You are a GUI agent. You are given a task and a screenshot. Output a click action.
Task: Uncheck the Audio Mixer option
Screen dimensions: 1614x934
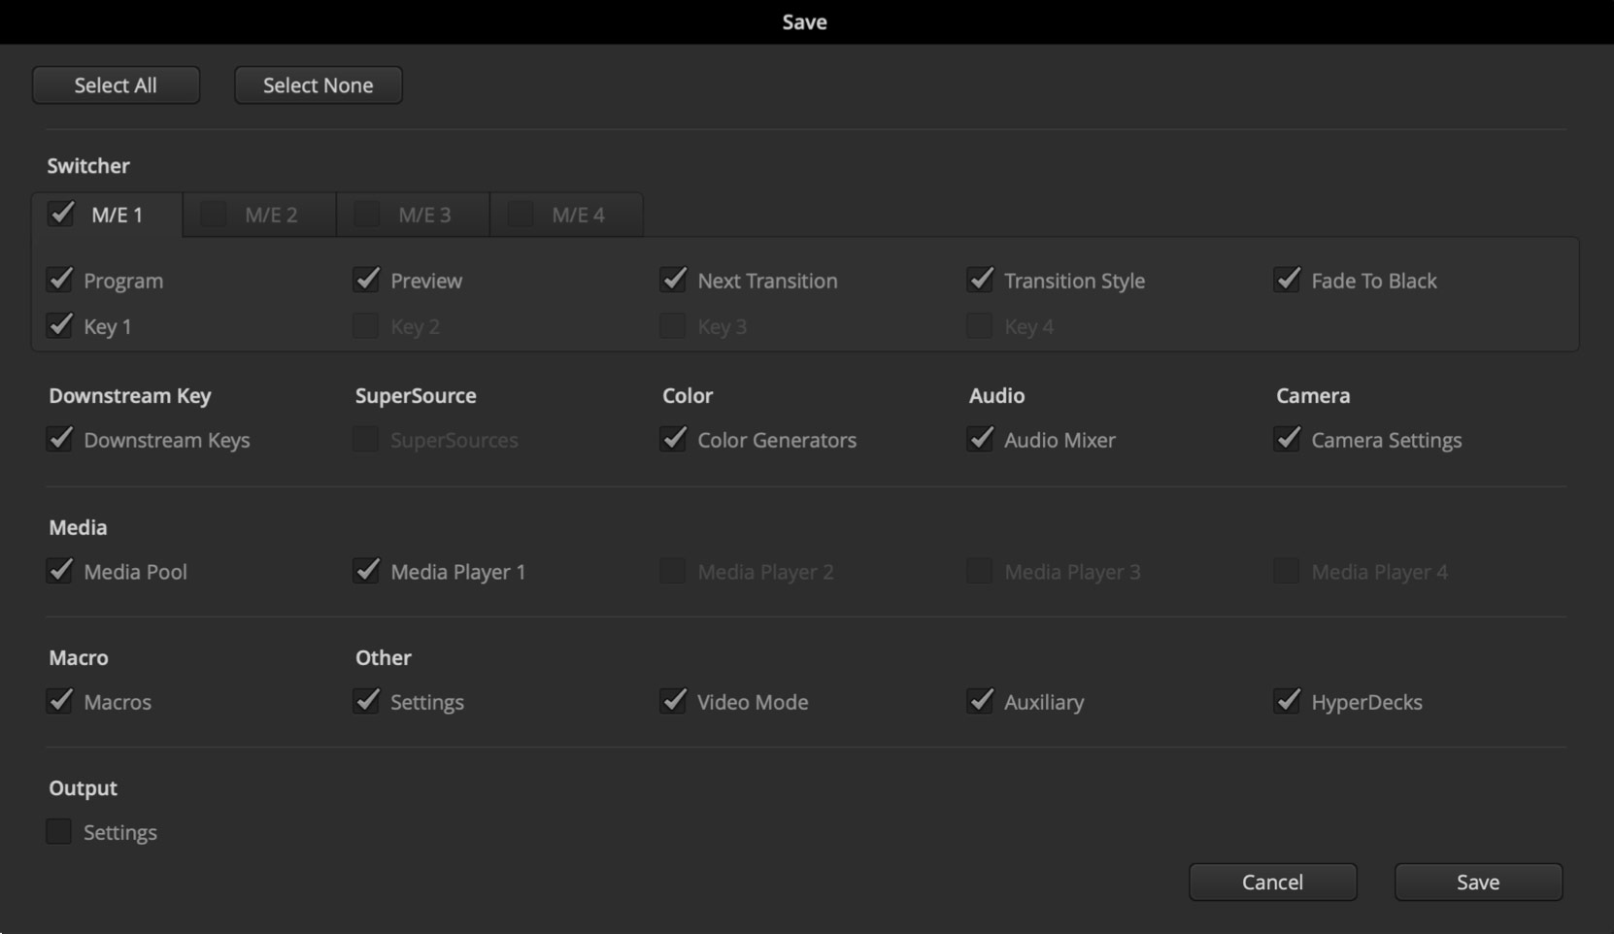[980, 439]
